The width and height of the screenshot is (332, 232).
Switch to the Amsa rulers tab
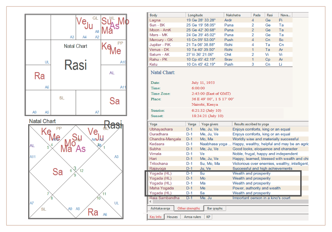192,217
